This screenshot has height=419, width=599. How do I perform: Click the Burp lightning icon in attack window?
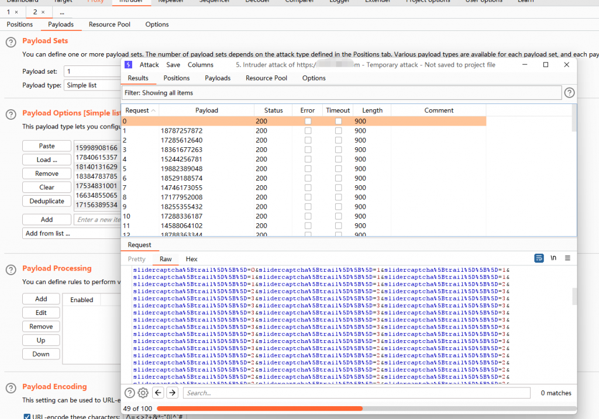coord(128,65)
